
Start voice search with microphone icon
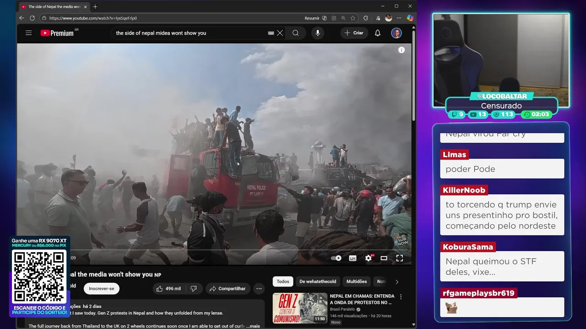tap(318, 33)
